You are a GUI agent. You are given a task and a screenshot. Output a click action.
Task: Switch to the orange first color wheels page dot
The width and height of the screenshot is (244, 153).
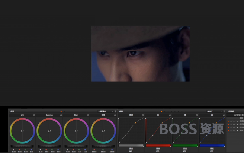tap(61, 111)
